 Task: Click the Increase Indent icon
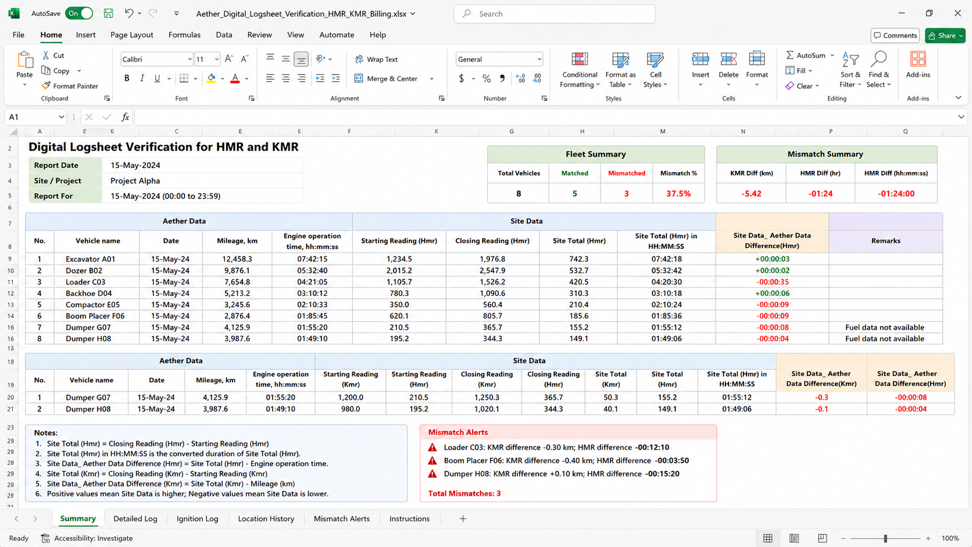335,78
